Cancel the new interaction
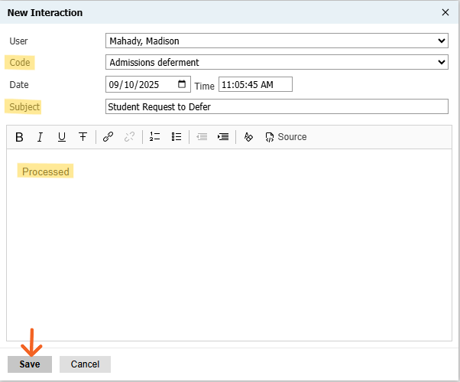 click(x=85, y=364)
